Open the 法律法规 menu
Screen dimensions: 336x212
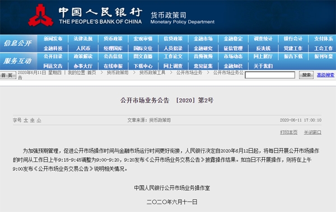coord(83,38)
